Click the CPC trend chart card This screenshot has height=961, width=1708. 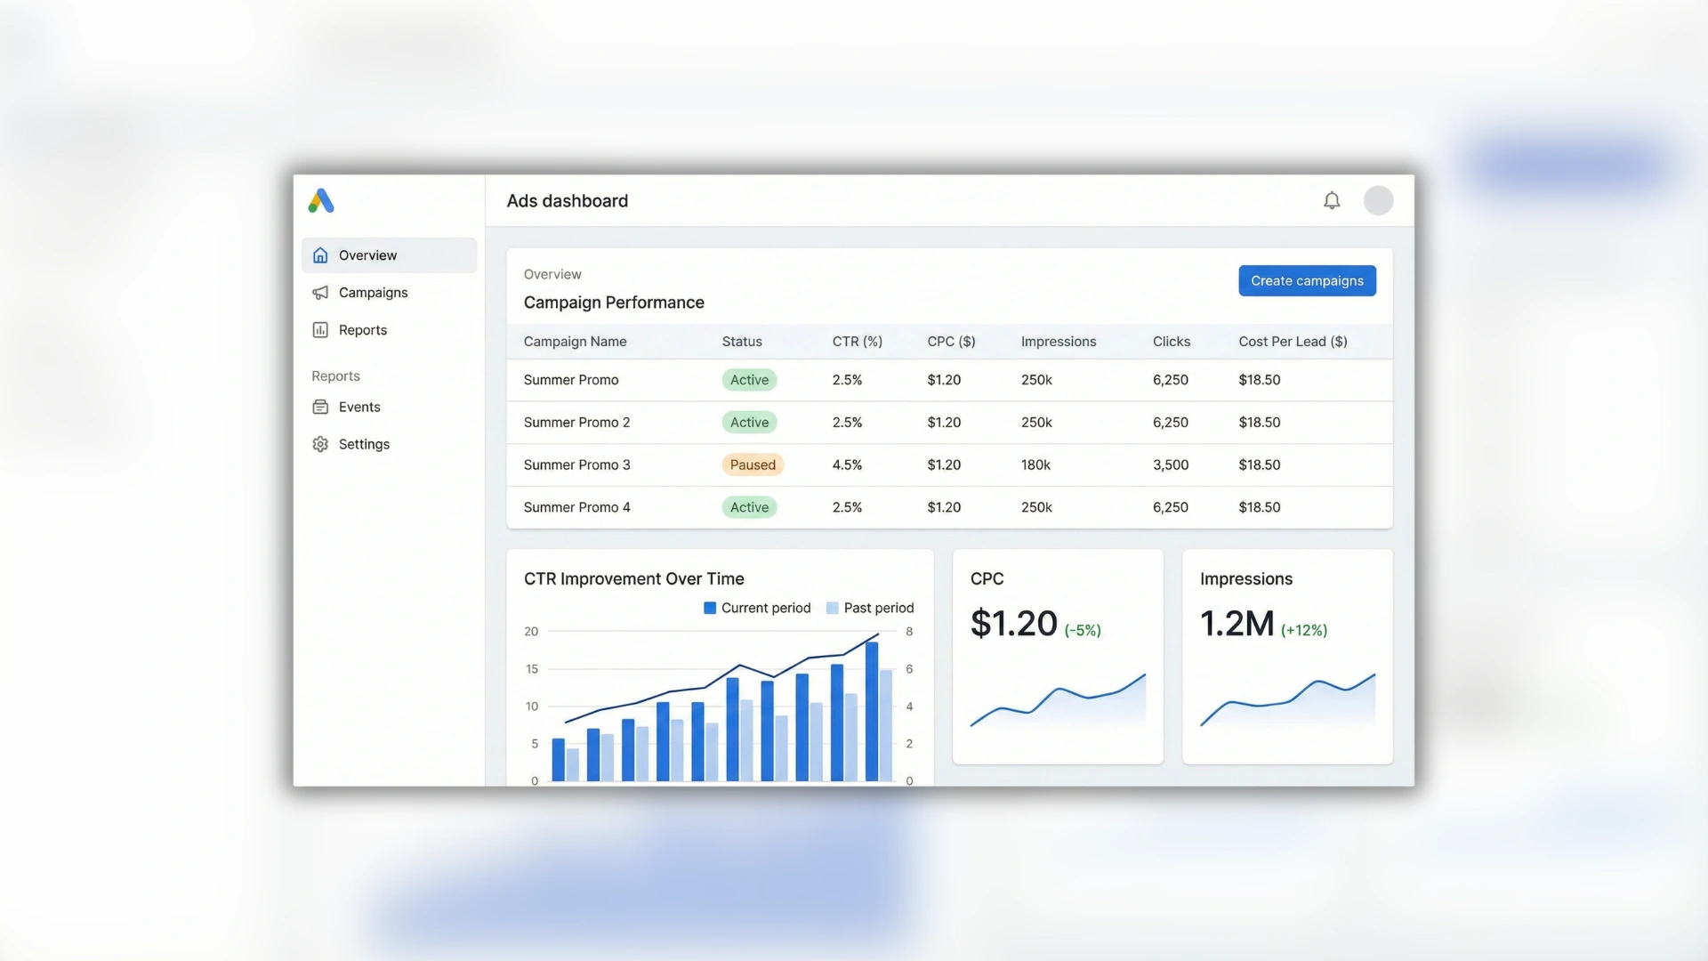pyautogui.click(x=1057, y=656)
